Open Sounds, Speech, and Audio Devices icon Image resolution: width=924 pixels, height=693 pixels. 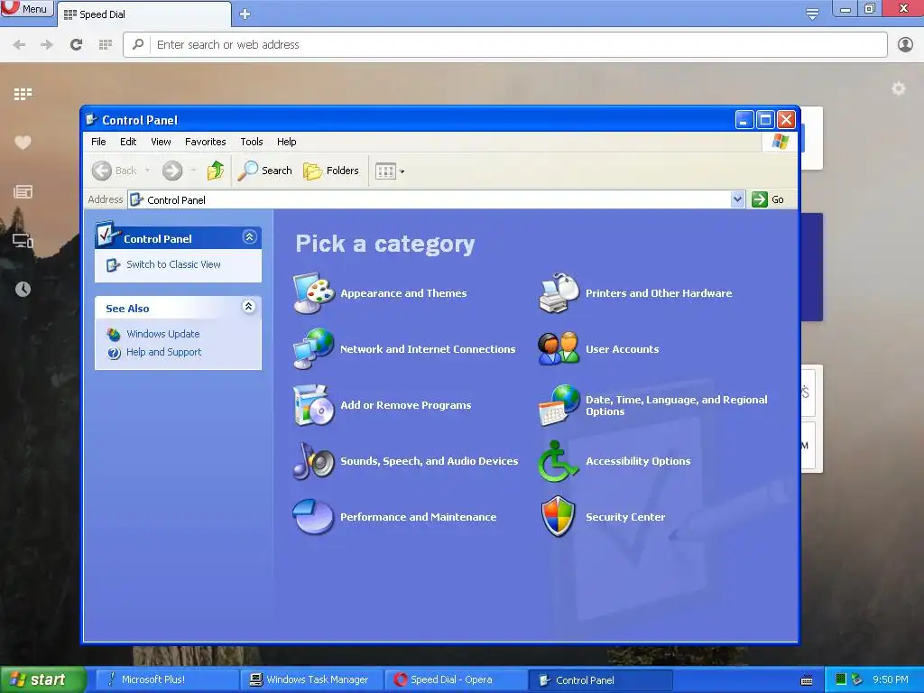point(314,461)
